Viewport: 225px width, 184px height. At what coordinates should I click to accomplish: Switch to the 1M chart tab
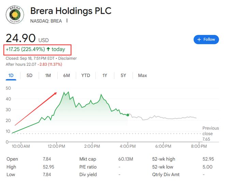tap(48, 75)
